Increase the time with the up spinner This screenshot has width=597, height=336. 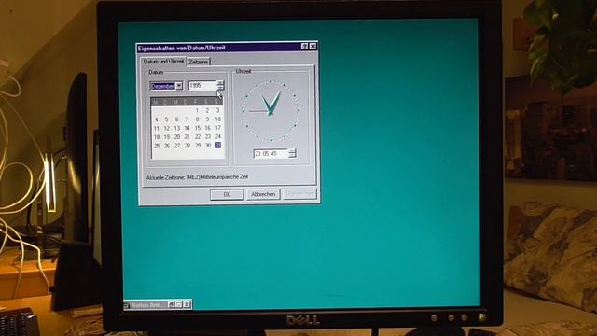tap(292, 151)
